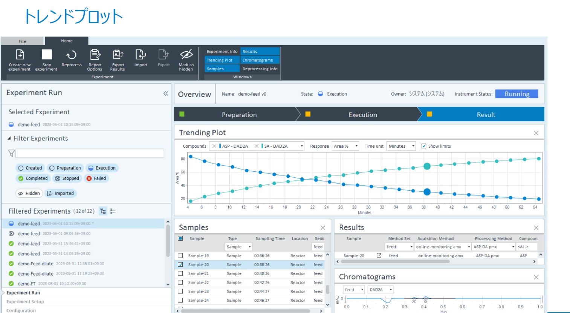Image resolution: width=570 pixels, height=313 pixels.
Task: Click the Reprocess icon
Action: point(72,55)
